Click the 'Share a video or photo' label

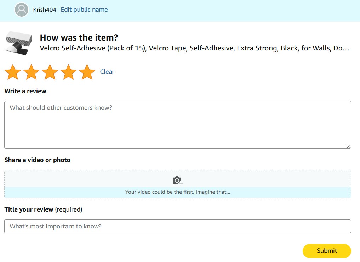pos(37,160)
